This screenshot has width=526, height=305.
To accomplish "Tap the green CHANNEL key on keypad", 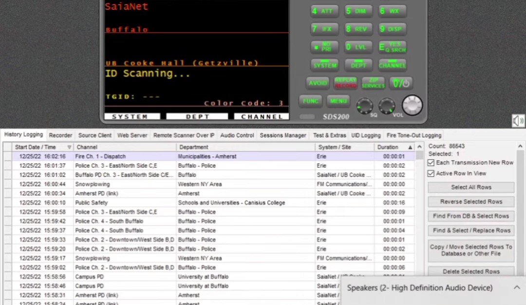I will tap(392, 65).
